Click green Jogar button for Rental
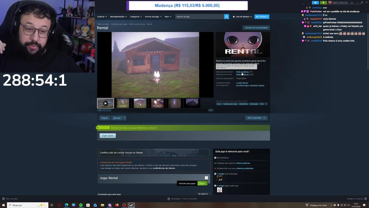 coord(202,183)
